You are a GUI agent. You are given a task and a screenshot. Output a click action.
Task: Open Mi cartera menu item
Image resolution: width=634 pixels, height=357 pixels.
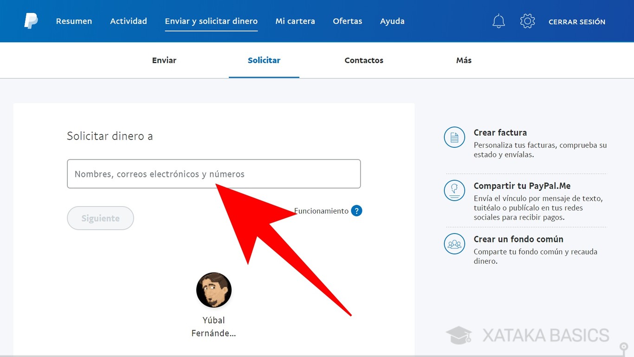click(x=295, y=21)
